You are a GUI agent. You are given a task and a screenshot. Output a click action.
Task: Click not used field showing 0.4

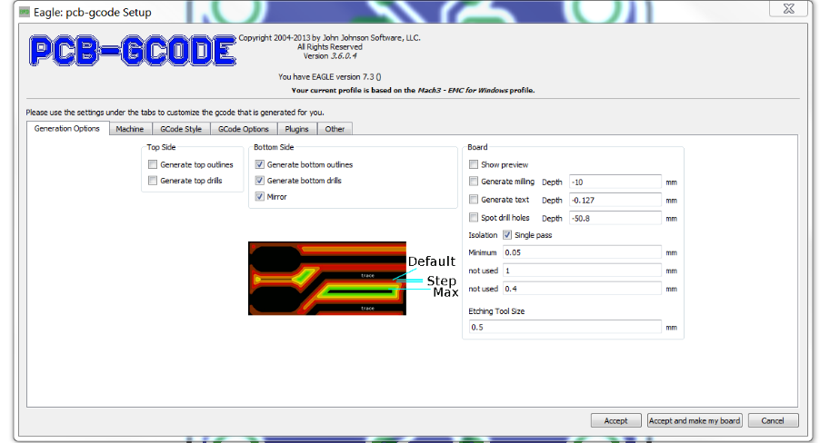coord(582,289)
